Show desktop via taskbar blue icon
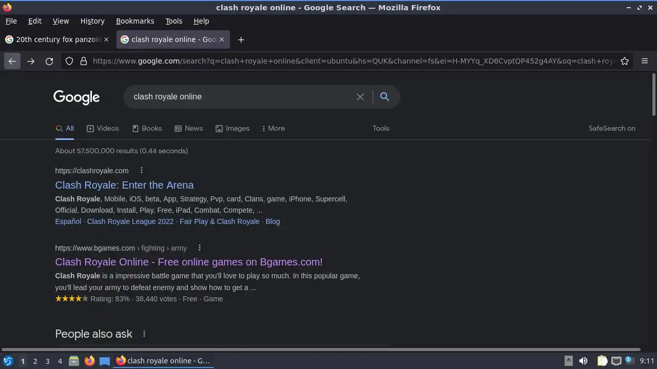Screen dimensions: 657x369 pos(105,361)
